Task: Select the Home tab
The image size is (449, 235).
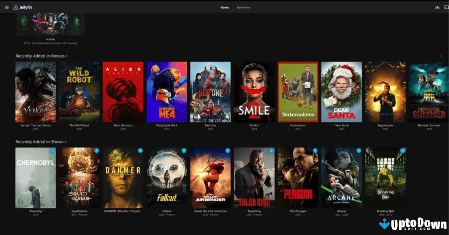Action: pyautogui.click(x=224, y=7)
